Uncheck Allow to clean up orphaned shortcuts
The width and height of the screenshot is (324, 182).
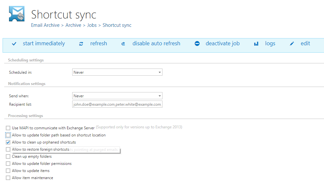(x=8, y=142)
